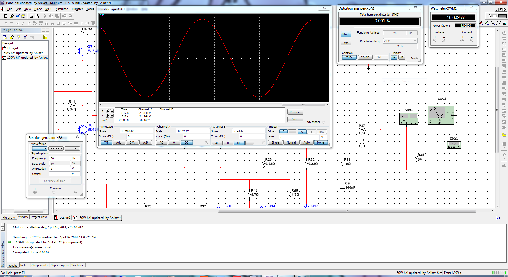This screenshot has height=277, width=508.
Task: Open Frequency unit Hz dropdown in generator
Action: (76, 158)
